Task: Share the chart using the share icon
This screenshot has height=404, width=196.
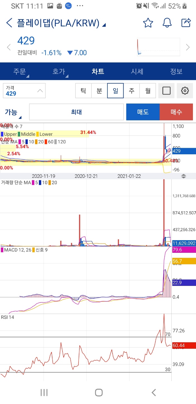Action: (186, 22)
